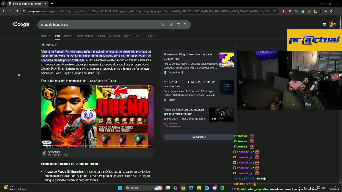Switch to Mode IA tab
Viewport: 342px width, 192px height.
click(45, 36)
